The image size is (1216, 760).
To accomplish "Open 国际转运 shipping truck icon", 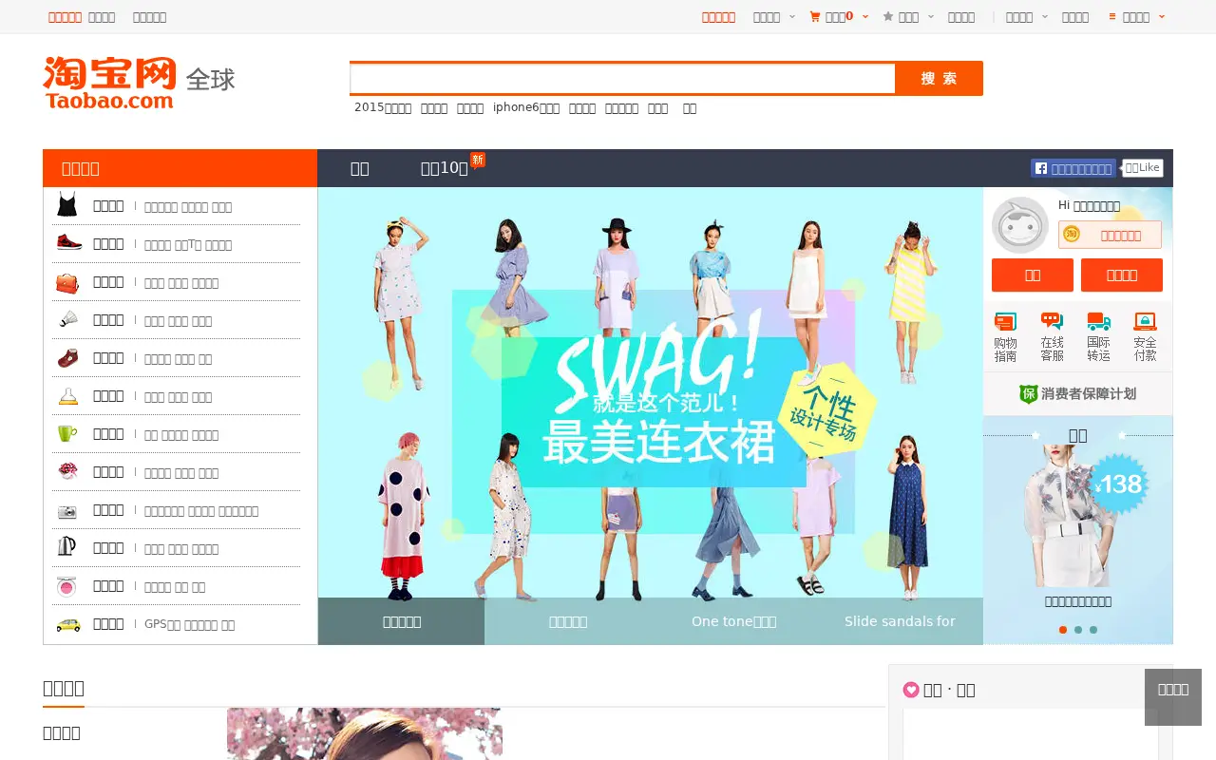I will [x=1099, y=322].
